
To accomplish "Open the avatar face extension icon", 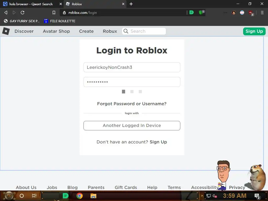I will click(x=234, y=13).
